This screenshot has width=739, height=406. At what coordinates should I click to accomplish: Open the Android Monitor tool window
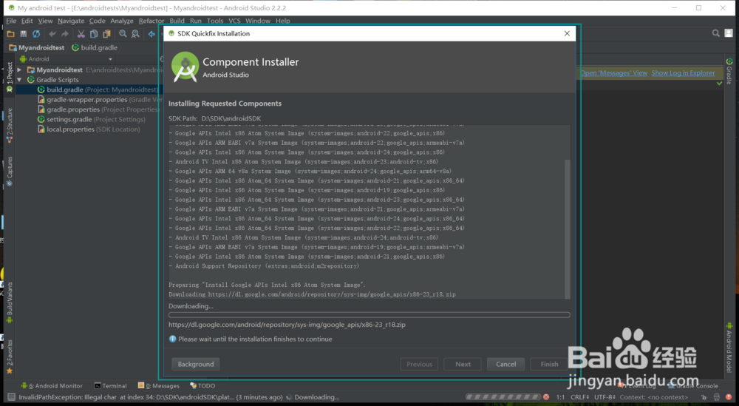point(52,386)
